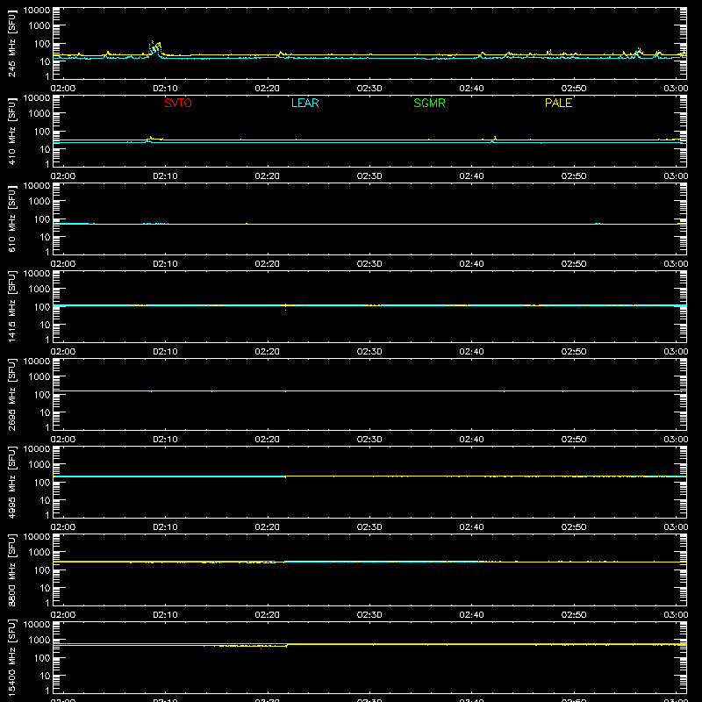702x702 pixels.
Task: Click the yellow PALE station label
Action: point(558,103)
